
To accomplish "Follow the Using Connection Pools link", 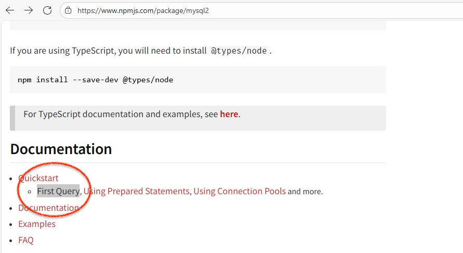I will tap(239, 191).
